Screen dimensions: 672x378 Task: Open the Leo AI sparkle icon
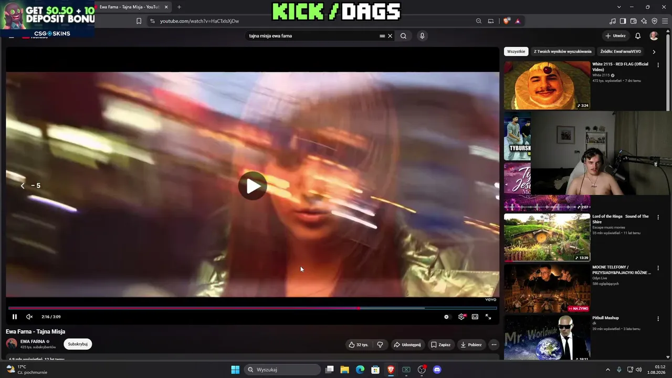click(644, 21)
